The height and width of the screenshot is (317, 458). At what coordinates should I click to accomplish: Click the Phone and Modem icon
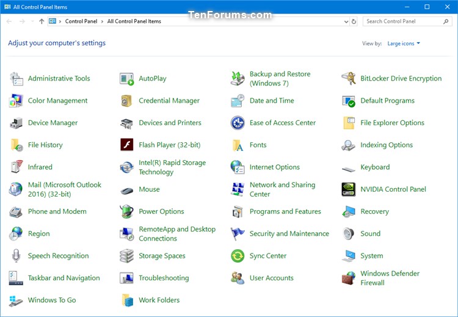coord(16,212)
